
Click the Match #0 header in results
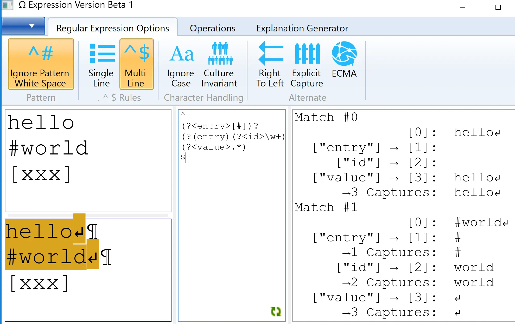point(326,117)
